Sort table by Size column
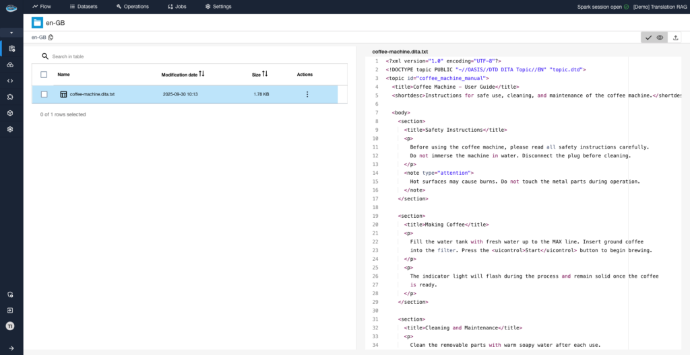The width and height of the screenshot is (690, 355). click(265, 74)
